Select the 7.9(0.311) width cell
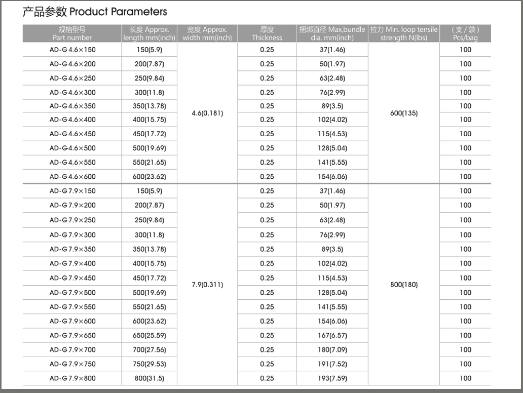The width and height of the screenshot is (523, 393). click(207, 285)
